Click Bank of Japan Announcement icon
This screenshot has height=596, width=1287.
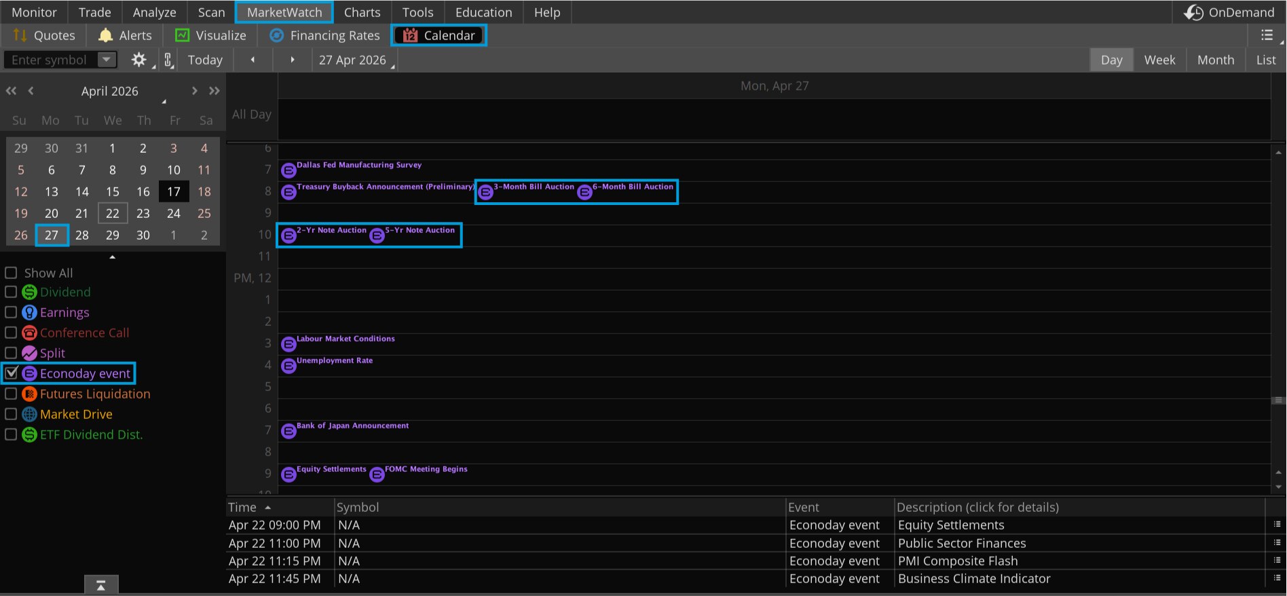[x=288, y=431]
